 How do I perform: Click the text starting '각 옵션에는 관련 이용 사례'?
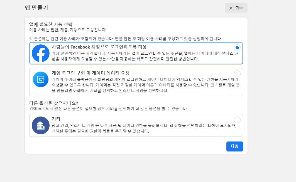point(126,39)
